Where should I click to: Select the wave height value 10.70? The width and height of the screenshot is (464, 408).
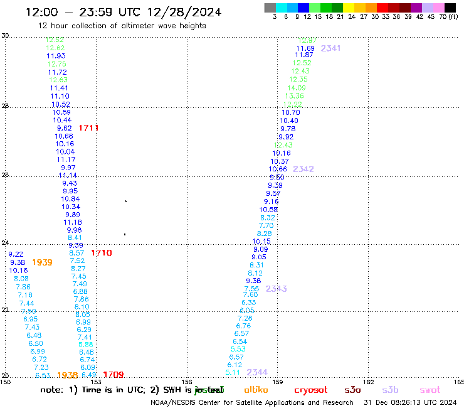point(291,112)
